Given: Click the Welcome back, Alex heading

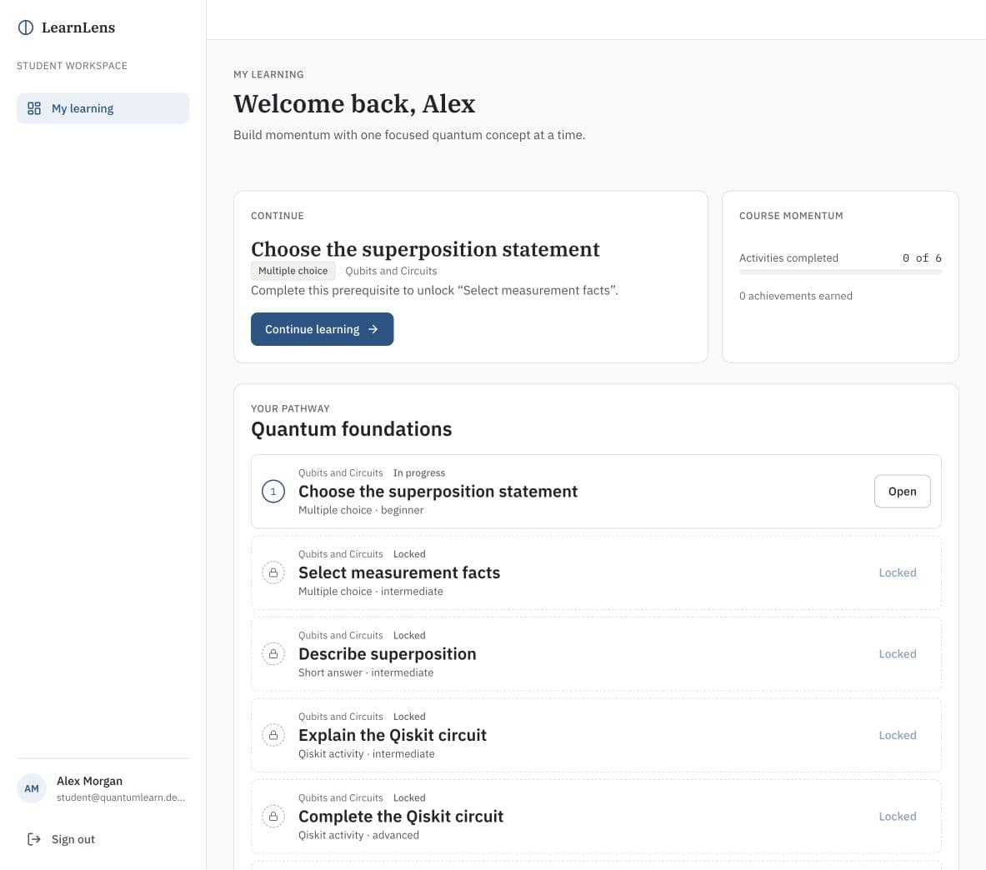Looking at the screenshot, I should pyautogui.click(x=354, y=103).
